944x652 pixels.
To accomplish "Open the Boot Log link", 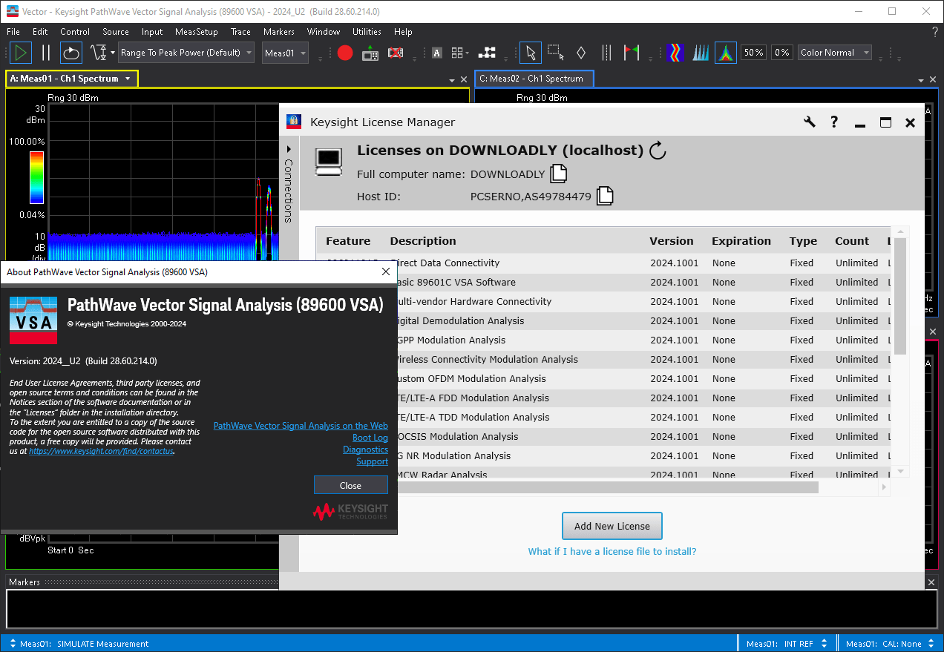I will (x=370, y=438).
